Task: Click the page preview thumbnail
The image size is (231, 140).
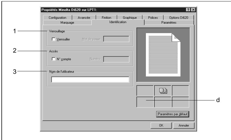Action: pos(163,55)
